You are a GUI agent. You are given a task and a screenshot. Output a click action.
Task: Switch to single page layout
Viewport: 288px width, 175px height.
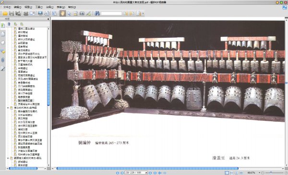227,173
